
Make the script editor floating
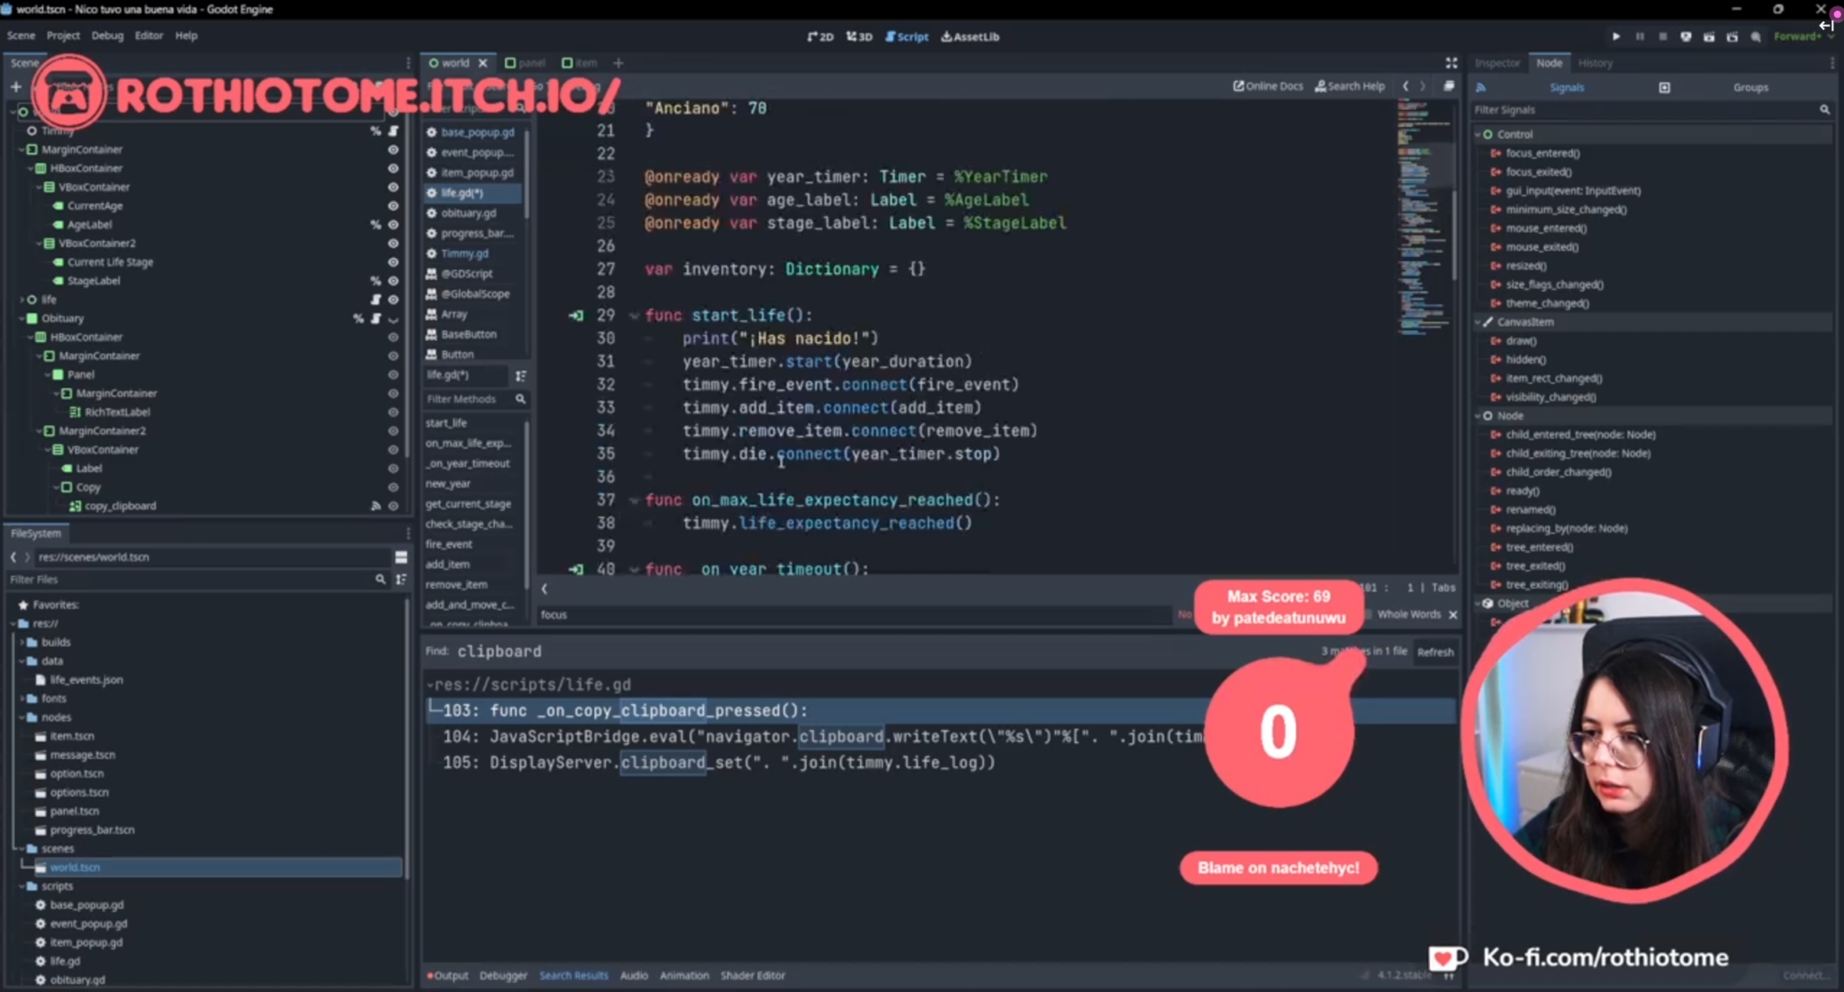[1449, 86]
